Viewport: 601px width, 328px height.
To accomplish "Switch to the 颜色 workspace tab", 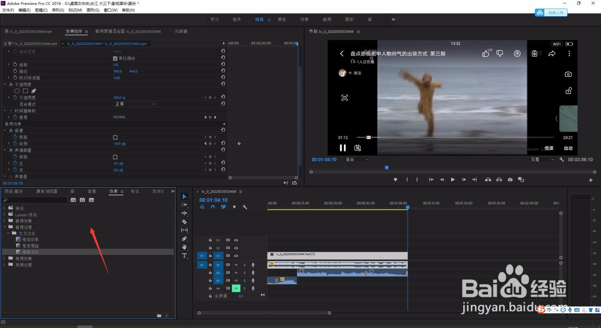I will (282, 20).
